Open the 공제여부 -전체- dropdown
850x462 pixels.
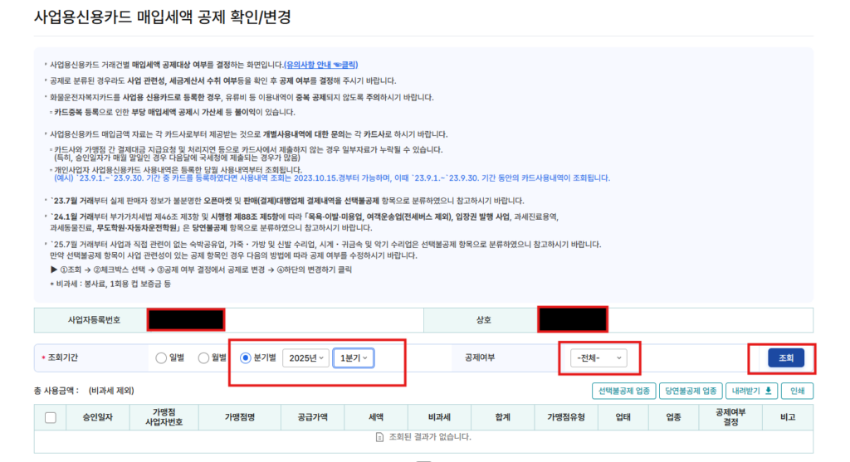coord(598,358)
